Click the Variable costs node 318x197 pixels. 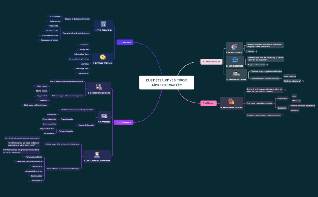[52, 31]
